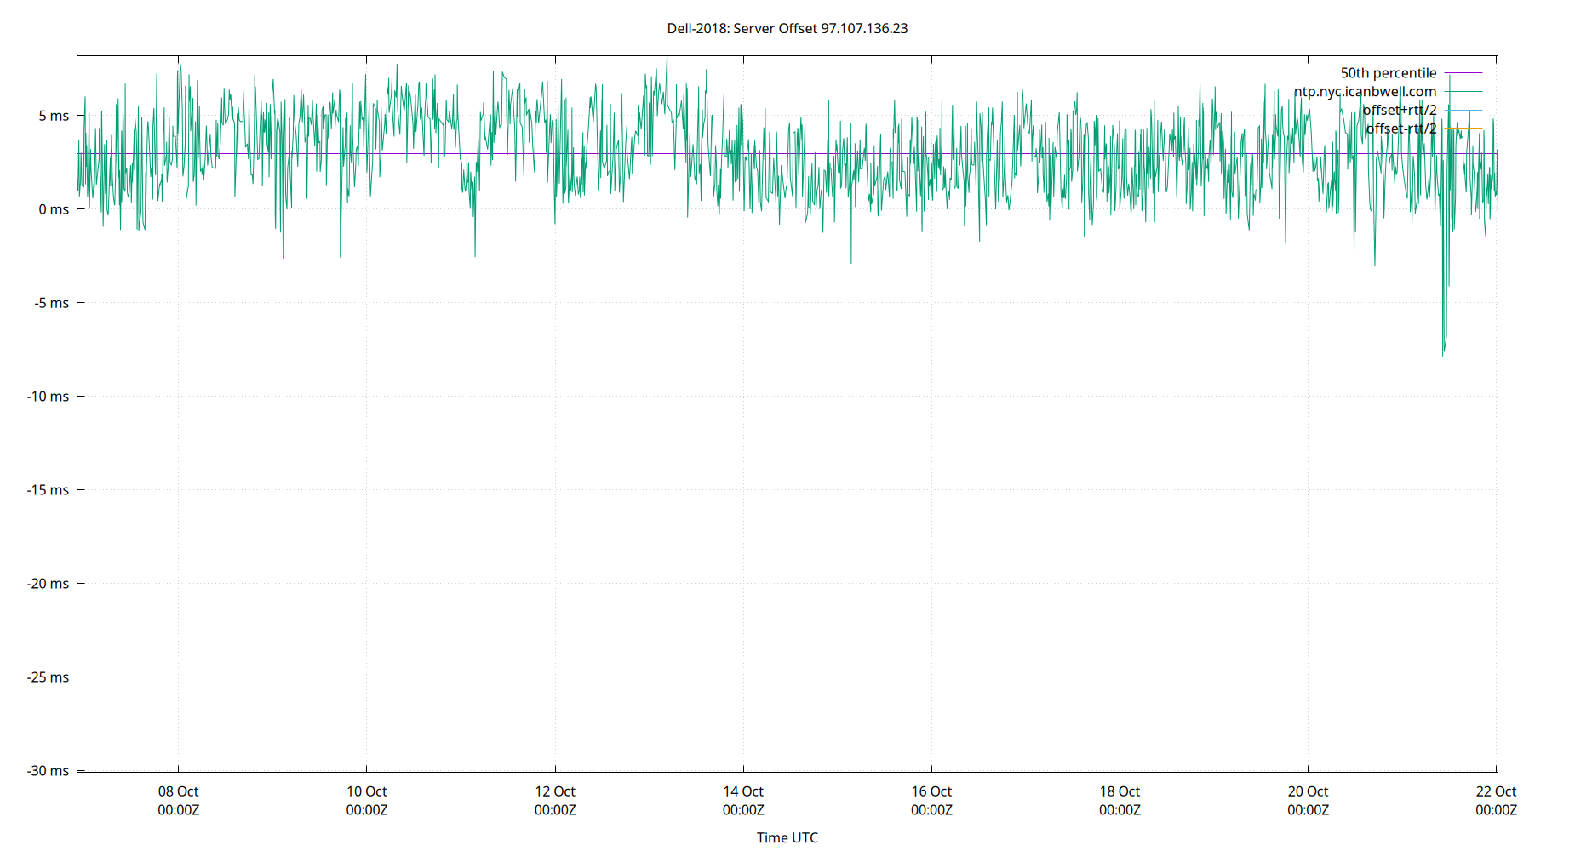Click the '18 Oct' x-axis date label
1575x851 pixels.
[x=1120, y=791]
